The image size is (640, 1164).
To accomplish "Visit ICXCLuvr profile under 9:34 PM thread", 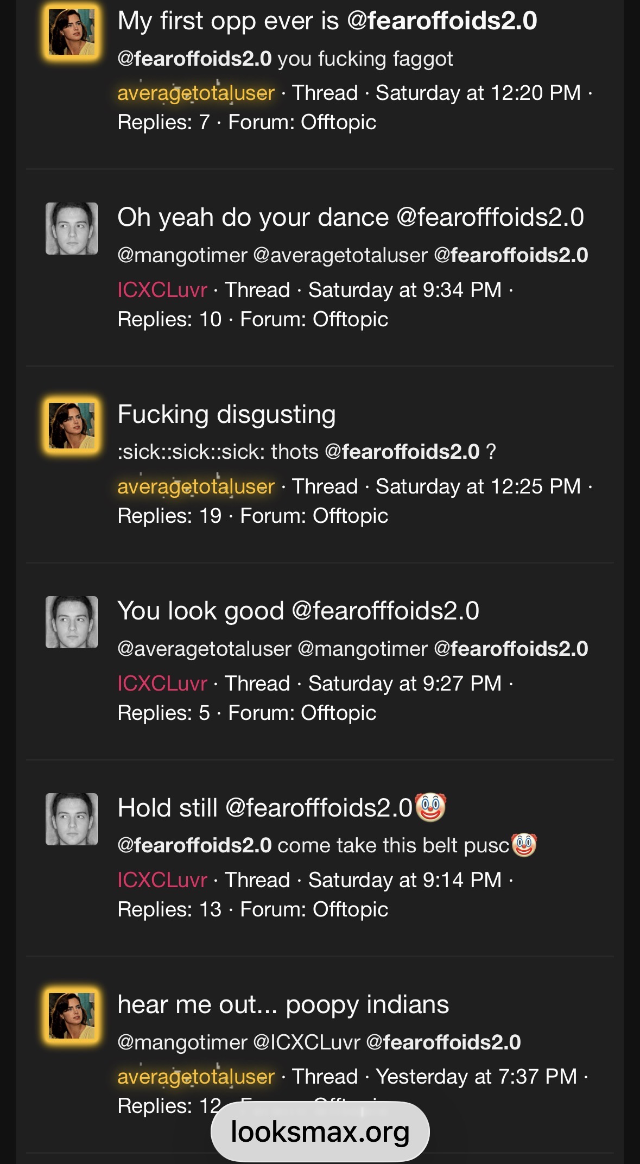I will coord(162,290).
